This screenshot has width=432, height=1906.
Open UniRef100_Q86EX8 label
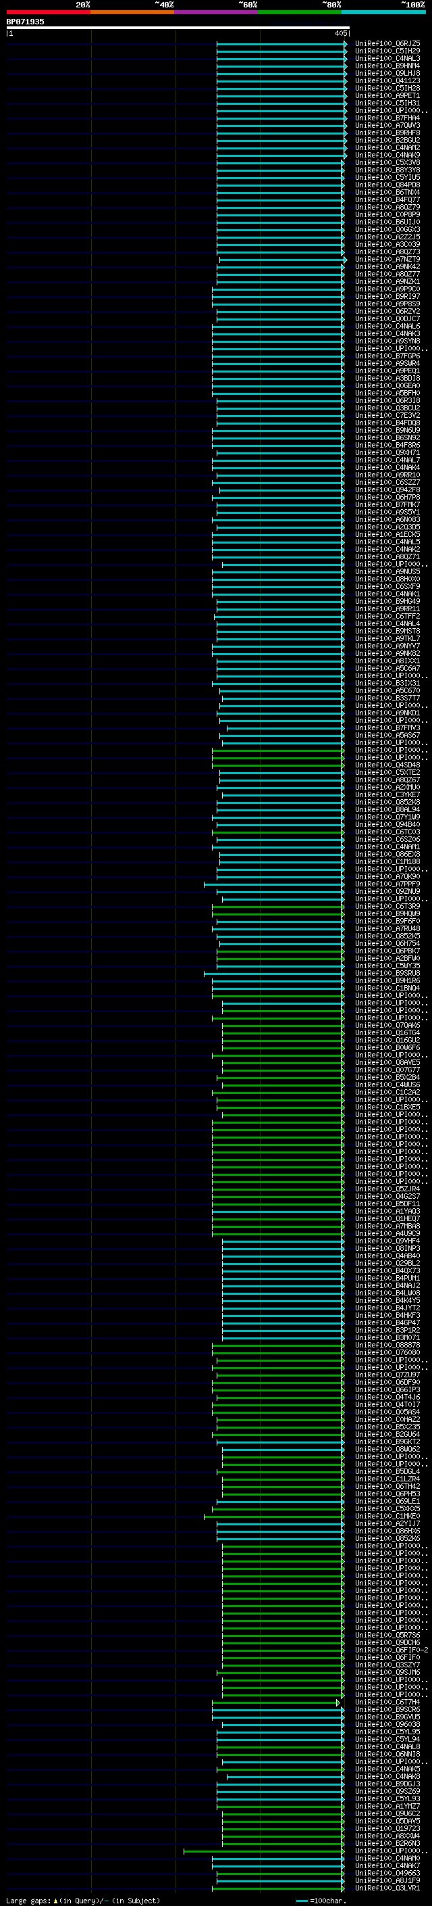click(387, 854)
